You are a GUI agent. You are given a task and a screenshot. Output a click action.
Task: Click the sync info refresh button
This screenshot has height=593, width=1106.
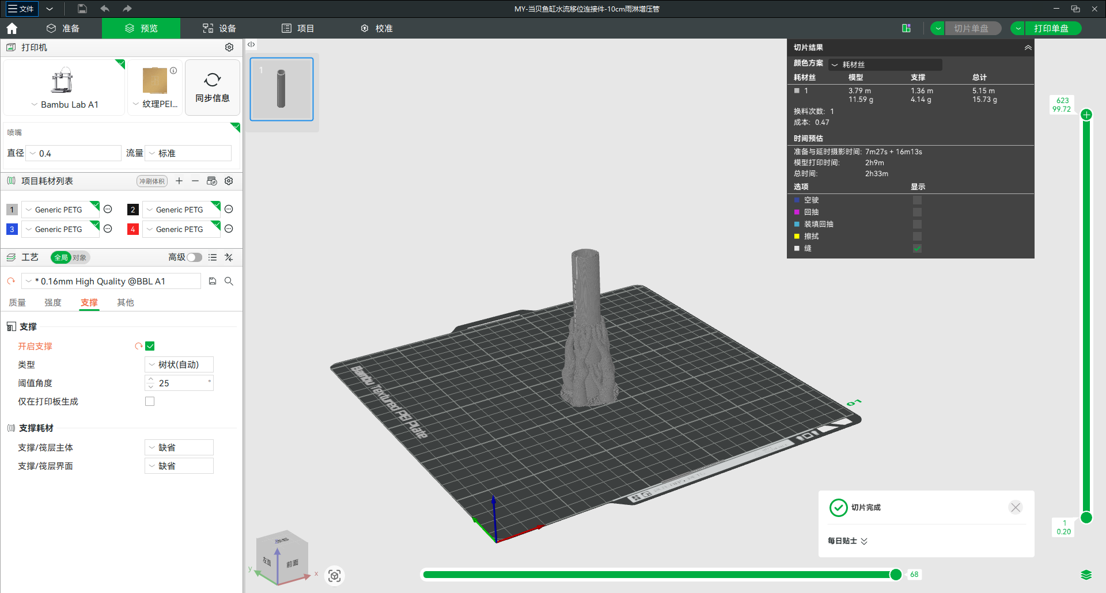coord(213,88)
